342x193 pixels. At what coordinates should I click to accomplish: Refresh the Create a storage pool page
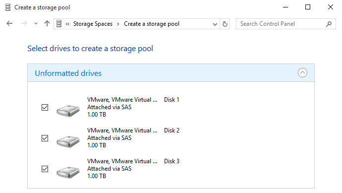click(225, 24)
